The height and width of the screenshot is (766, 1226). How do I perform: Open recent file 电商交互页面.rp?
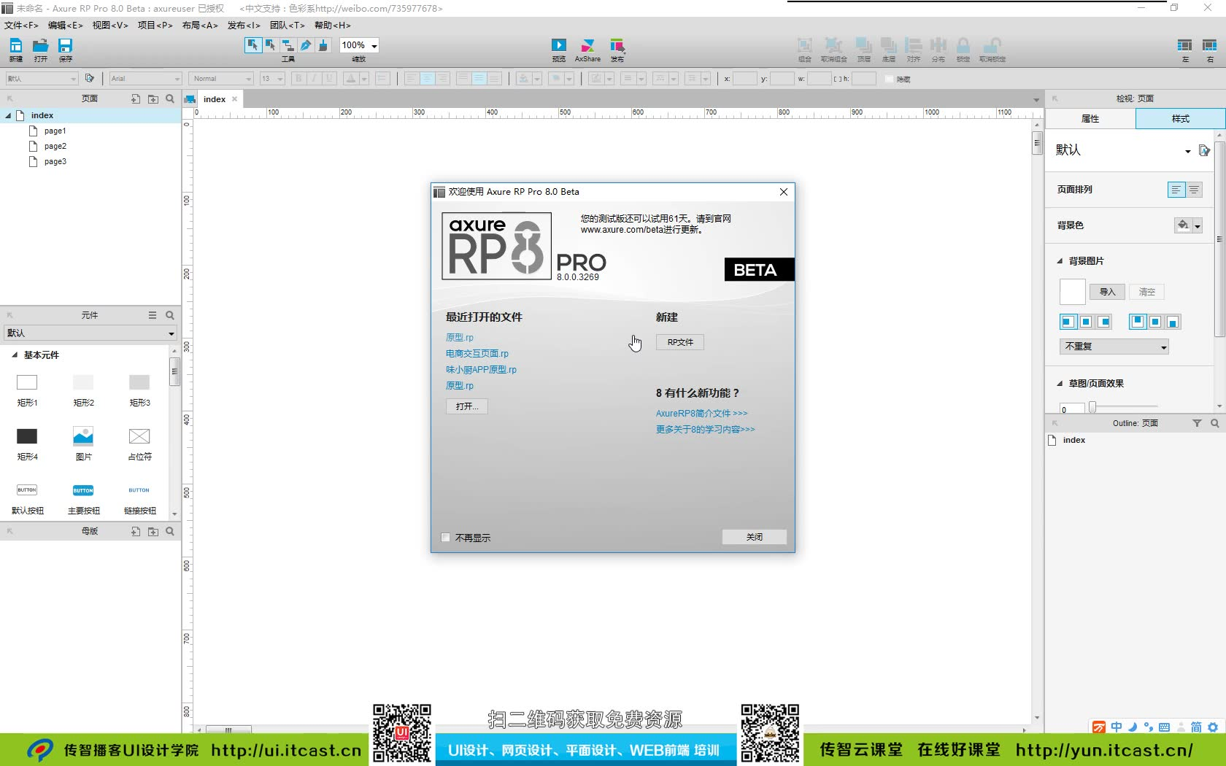pyautogui.click(x=477, y=354)
